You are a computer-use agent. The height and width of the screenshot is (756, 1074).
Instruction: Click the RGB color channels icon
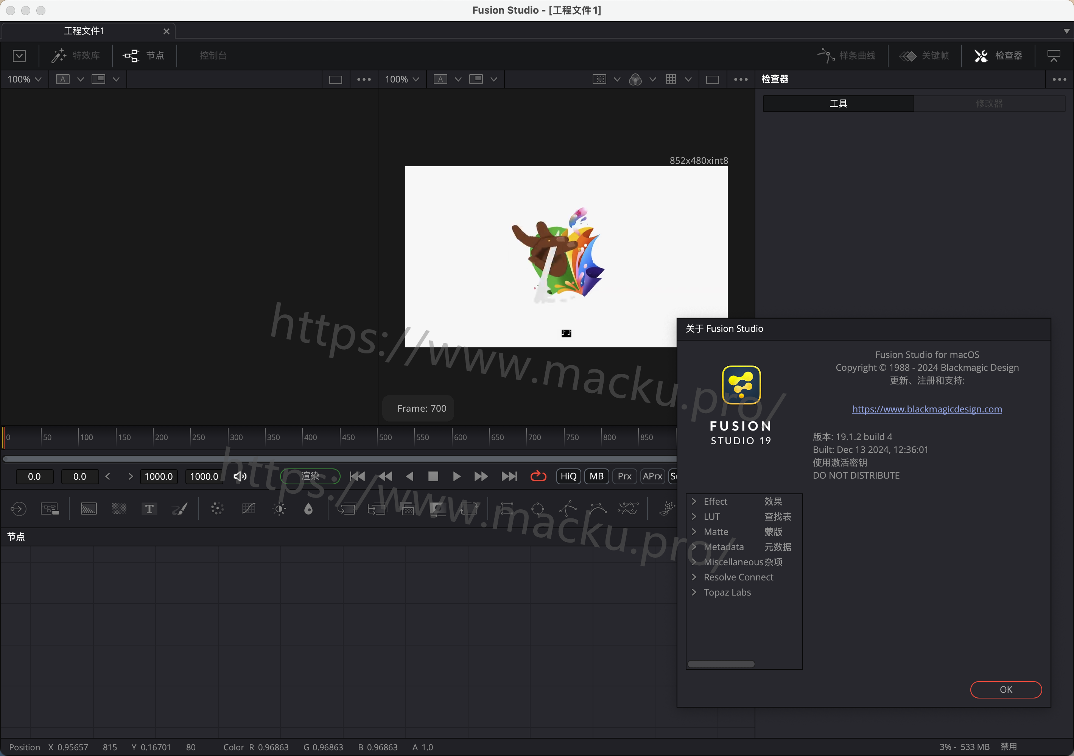[635, 79]
